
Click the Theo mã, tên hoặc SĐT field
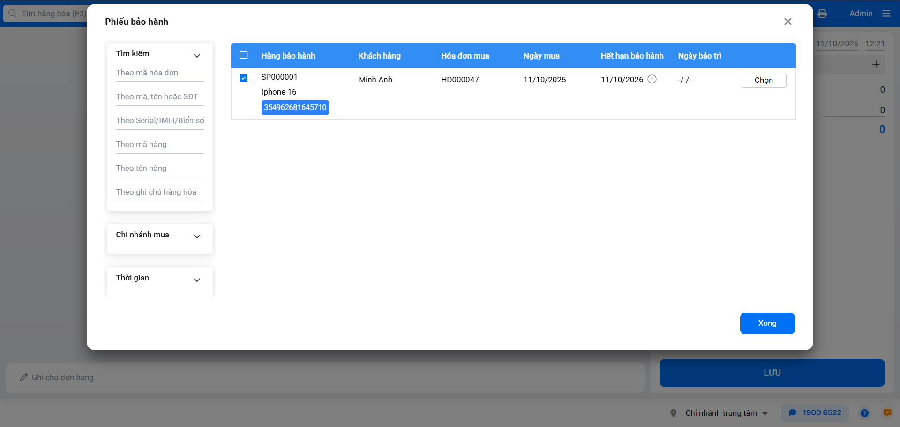pos(160,97)
